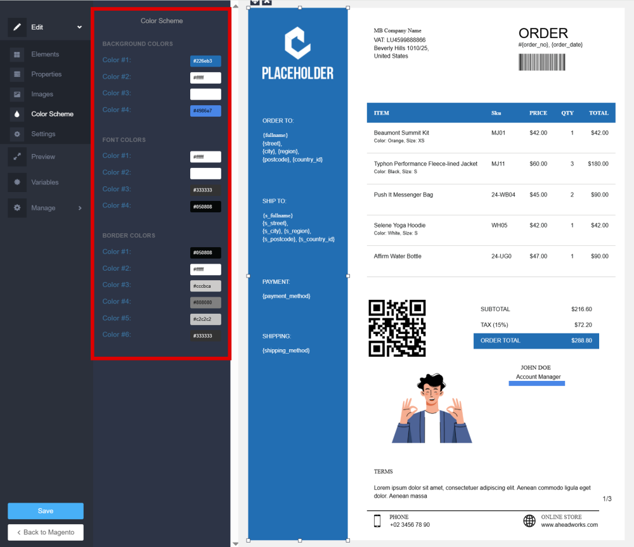Click the scroll up arrow
This screenshot has height=547, width=634.
pos(235,6)
